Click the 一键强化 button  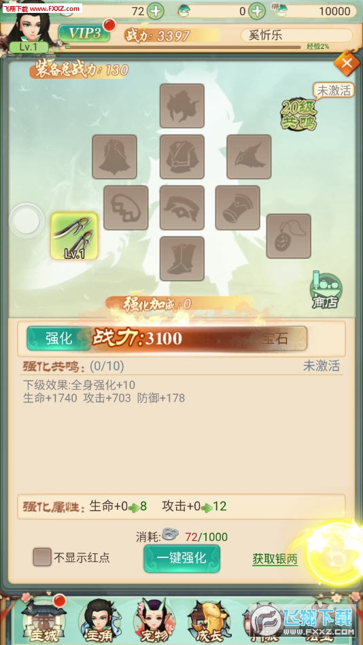[x=181, y=558]
